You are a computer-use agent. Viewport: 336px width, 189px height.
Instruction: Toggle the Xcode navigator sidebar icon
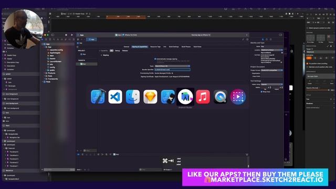52,35
